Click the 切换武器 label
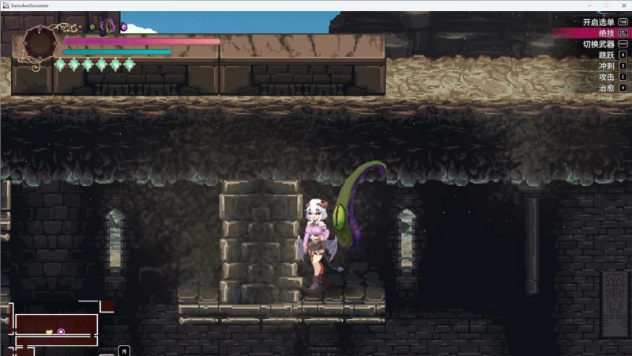Viewport: 632px width, 356px height. (598, 44)
